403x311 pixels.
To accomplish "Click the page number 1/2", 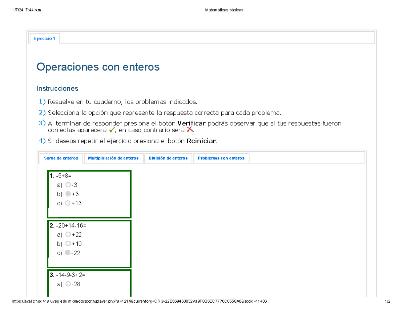I will tap(388, 301).
